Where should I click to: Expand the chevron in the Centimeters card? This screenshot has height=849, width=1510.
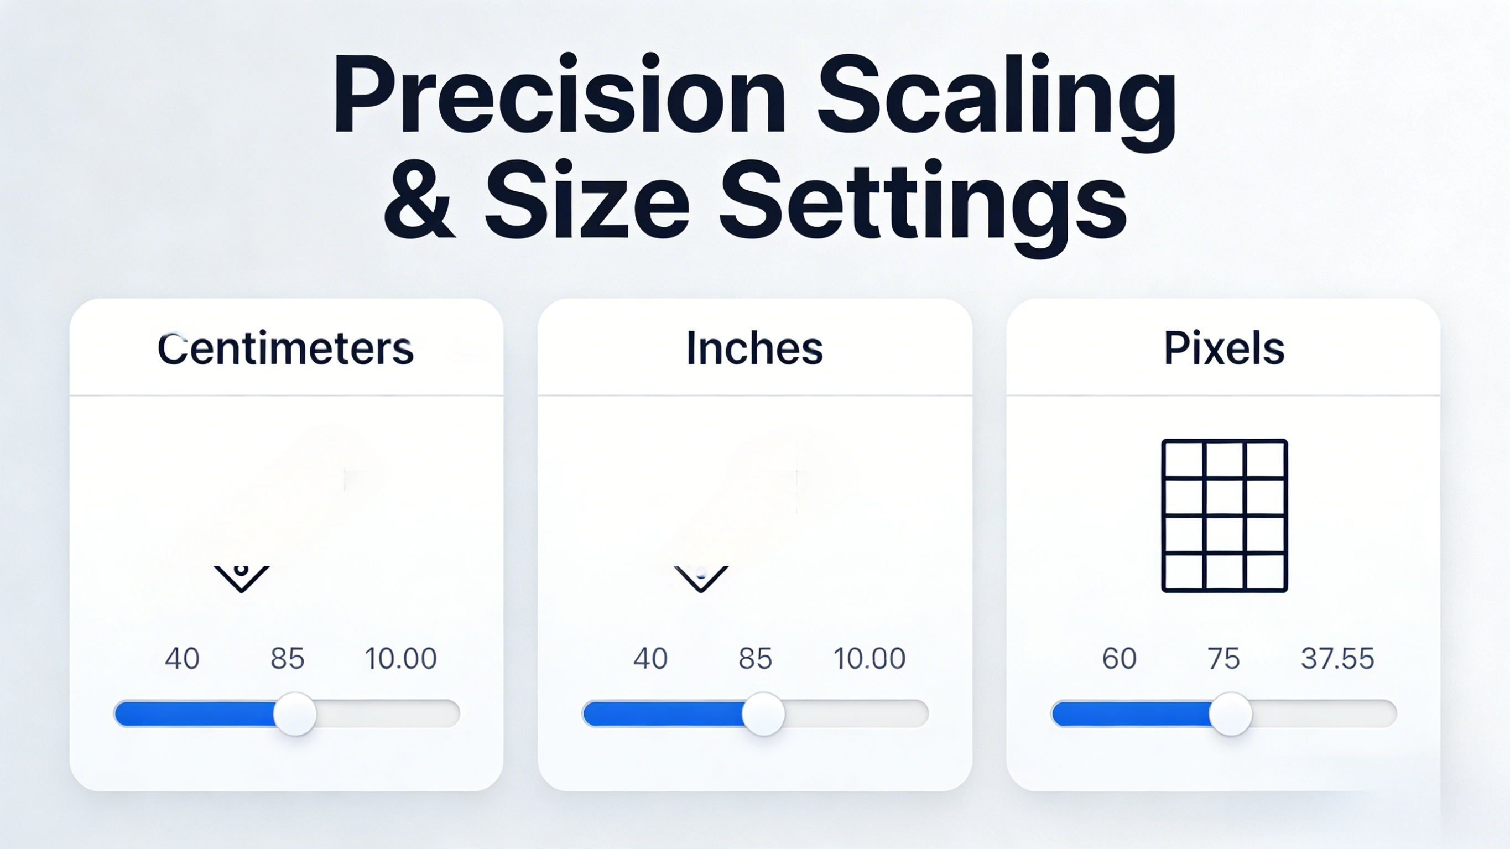242,579
